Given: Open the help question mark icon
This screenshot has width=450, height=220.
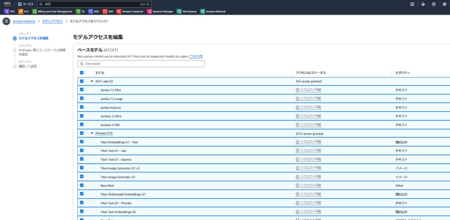Looking at the screenshot, I should click(434, 4).
